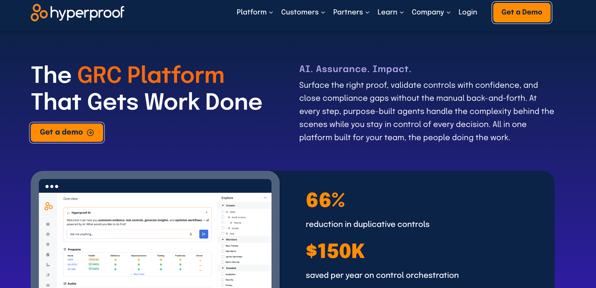Click the cloud icon in dashboard sidebar
Viewport: 596px width, 288px height.
click(48, 285)
